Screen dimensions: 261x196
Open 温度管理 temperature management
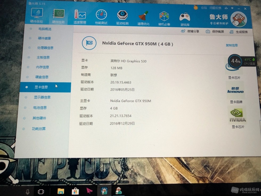80,17
